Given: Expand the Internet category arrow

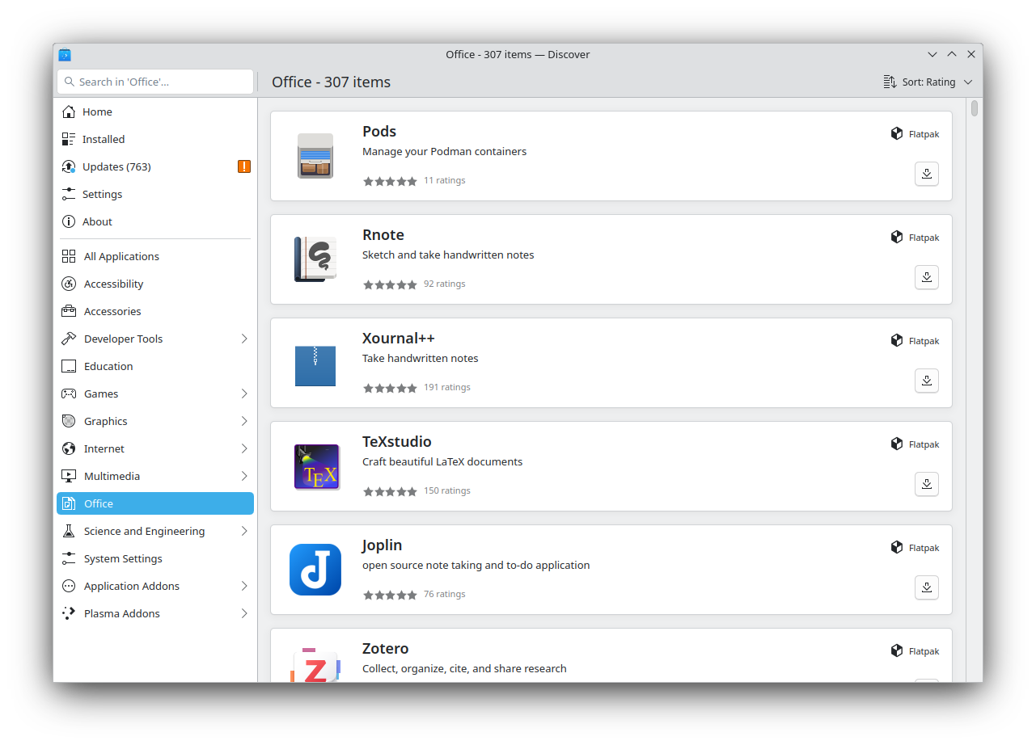Looking at the screenshot, I should [x=244, y=448].
